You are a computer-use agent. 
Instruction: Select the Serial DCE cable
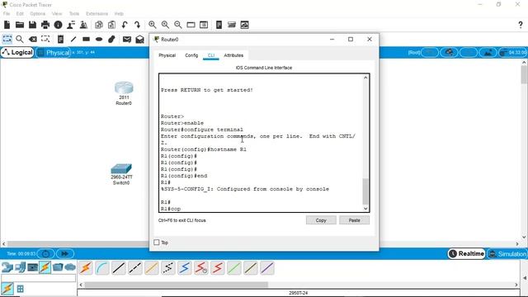point(201,268)
